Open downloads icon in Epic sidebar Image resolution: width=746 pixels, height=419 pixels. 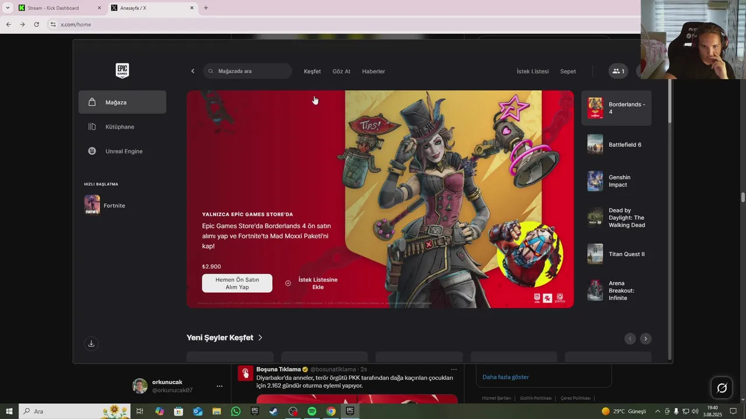[91, 344]
